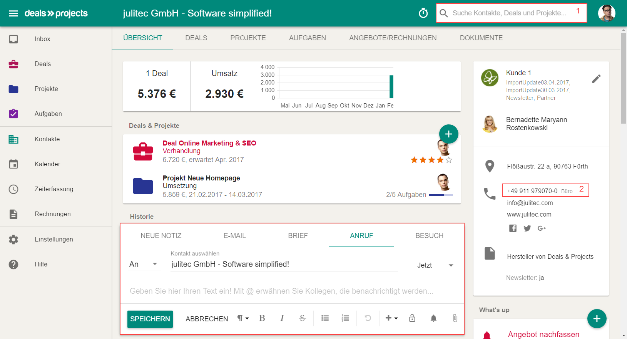Open Projekt Neue Homepage

tap(201, 178)
